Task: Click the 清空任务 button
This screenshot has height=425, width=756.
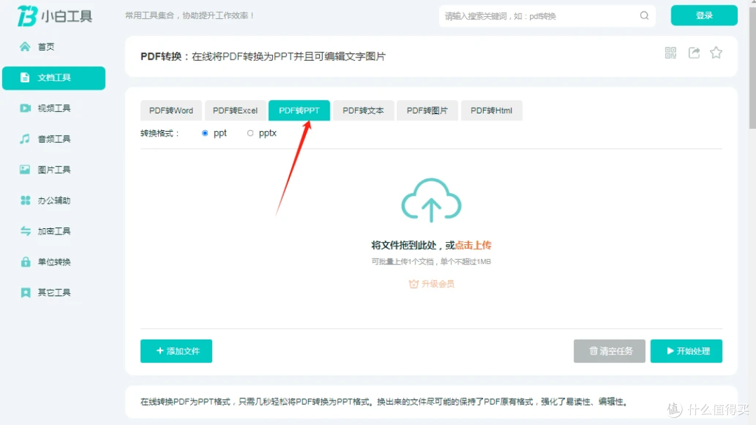Action: (x=610, y=351)
